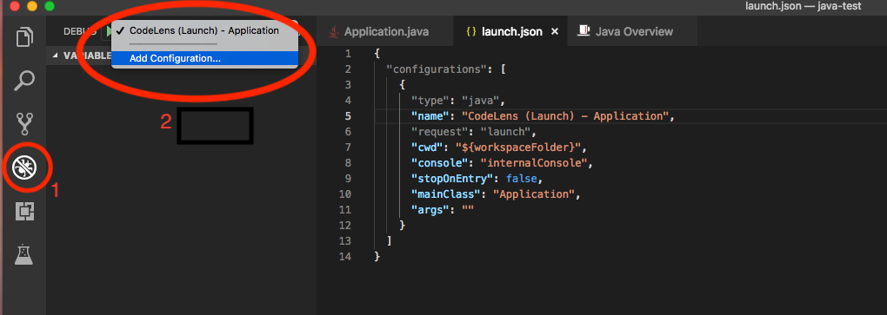Screen dimensions: 887x315
Task: Click the "${workspaceFolder}" value
Action: (x=519, y=148)
